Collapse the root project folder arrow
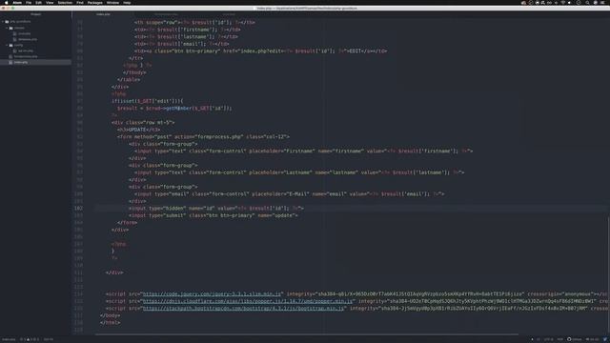This screenshot has width=610, height=343. click(3, 22)
